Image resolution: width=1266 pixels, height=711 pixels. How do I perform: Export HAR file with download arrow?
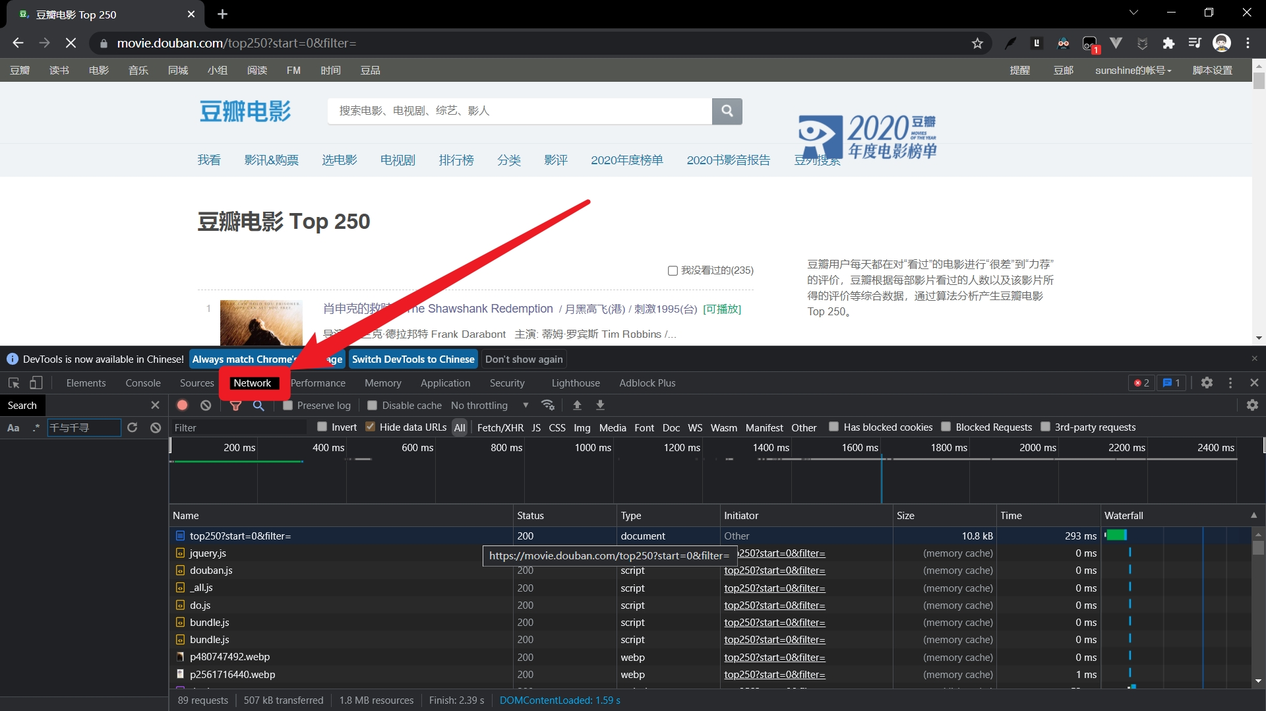coord(600,405)
